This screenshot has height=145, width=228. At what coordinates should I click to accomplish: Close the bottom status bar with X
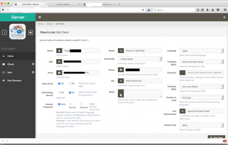coord(2,141)
